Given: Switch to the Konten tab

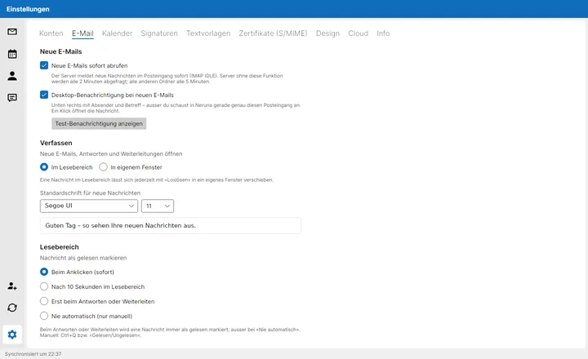Looking at the screenshot, I should tap(51, 33).
